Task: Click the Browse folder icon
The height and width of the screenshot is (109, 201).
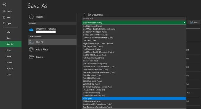Action: pyautogui.click(x=31, y=57)
